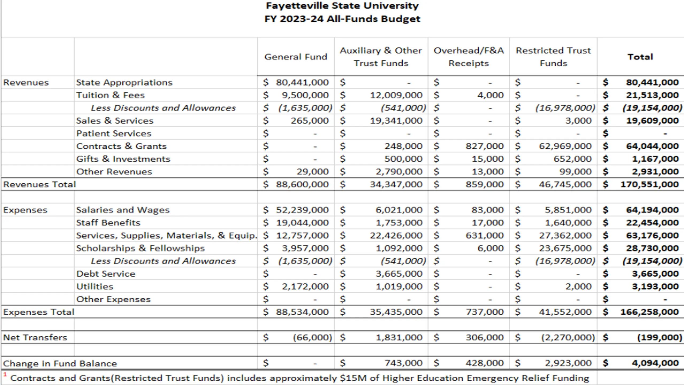Click the 'Net Transfers' row label

pyautogui.click(x=35, y=338)
